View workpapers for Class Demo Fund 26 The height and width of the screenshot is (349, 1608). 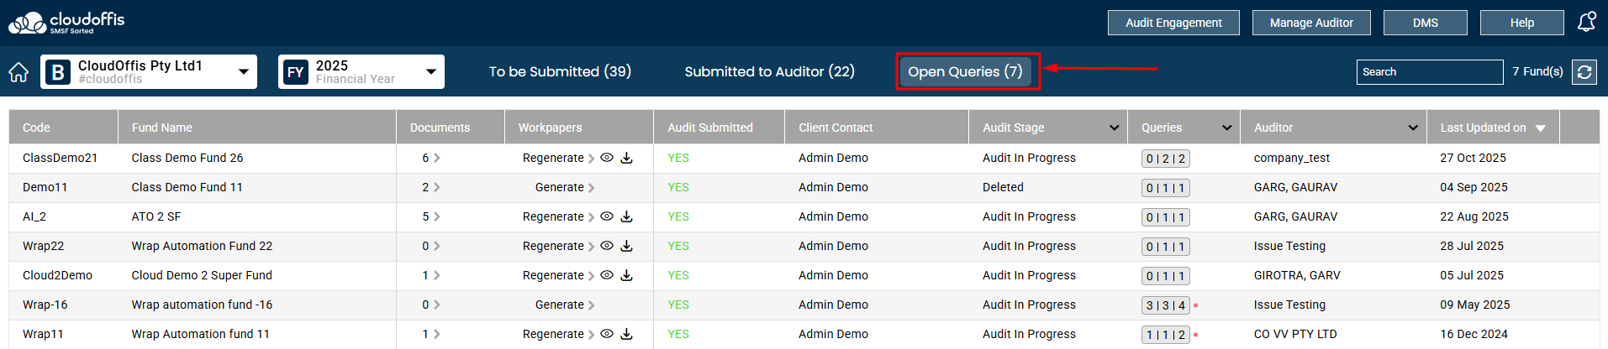tap(606, 158)
